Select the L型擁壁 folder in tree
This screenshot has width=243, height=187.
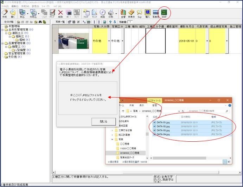21,50
